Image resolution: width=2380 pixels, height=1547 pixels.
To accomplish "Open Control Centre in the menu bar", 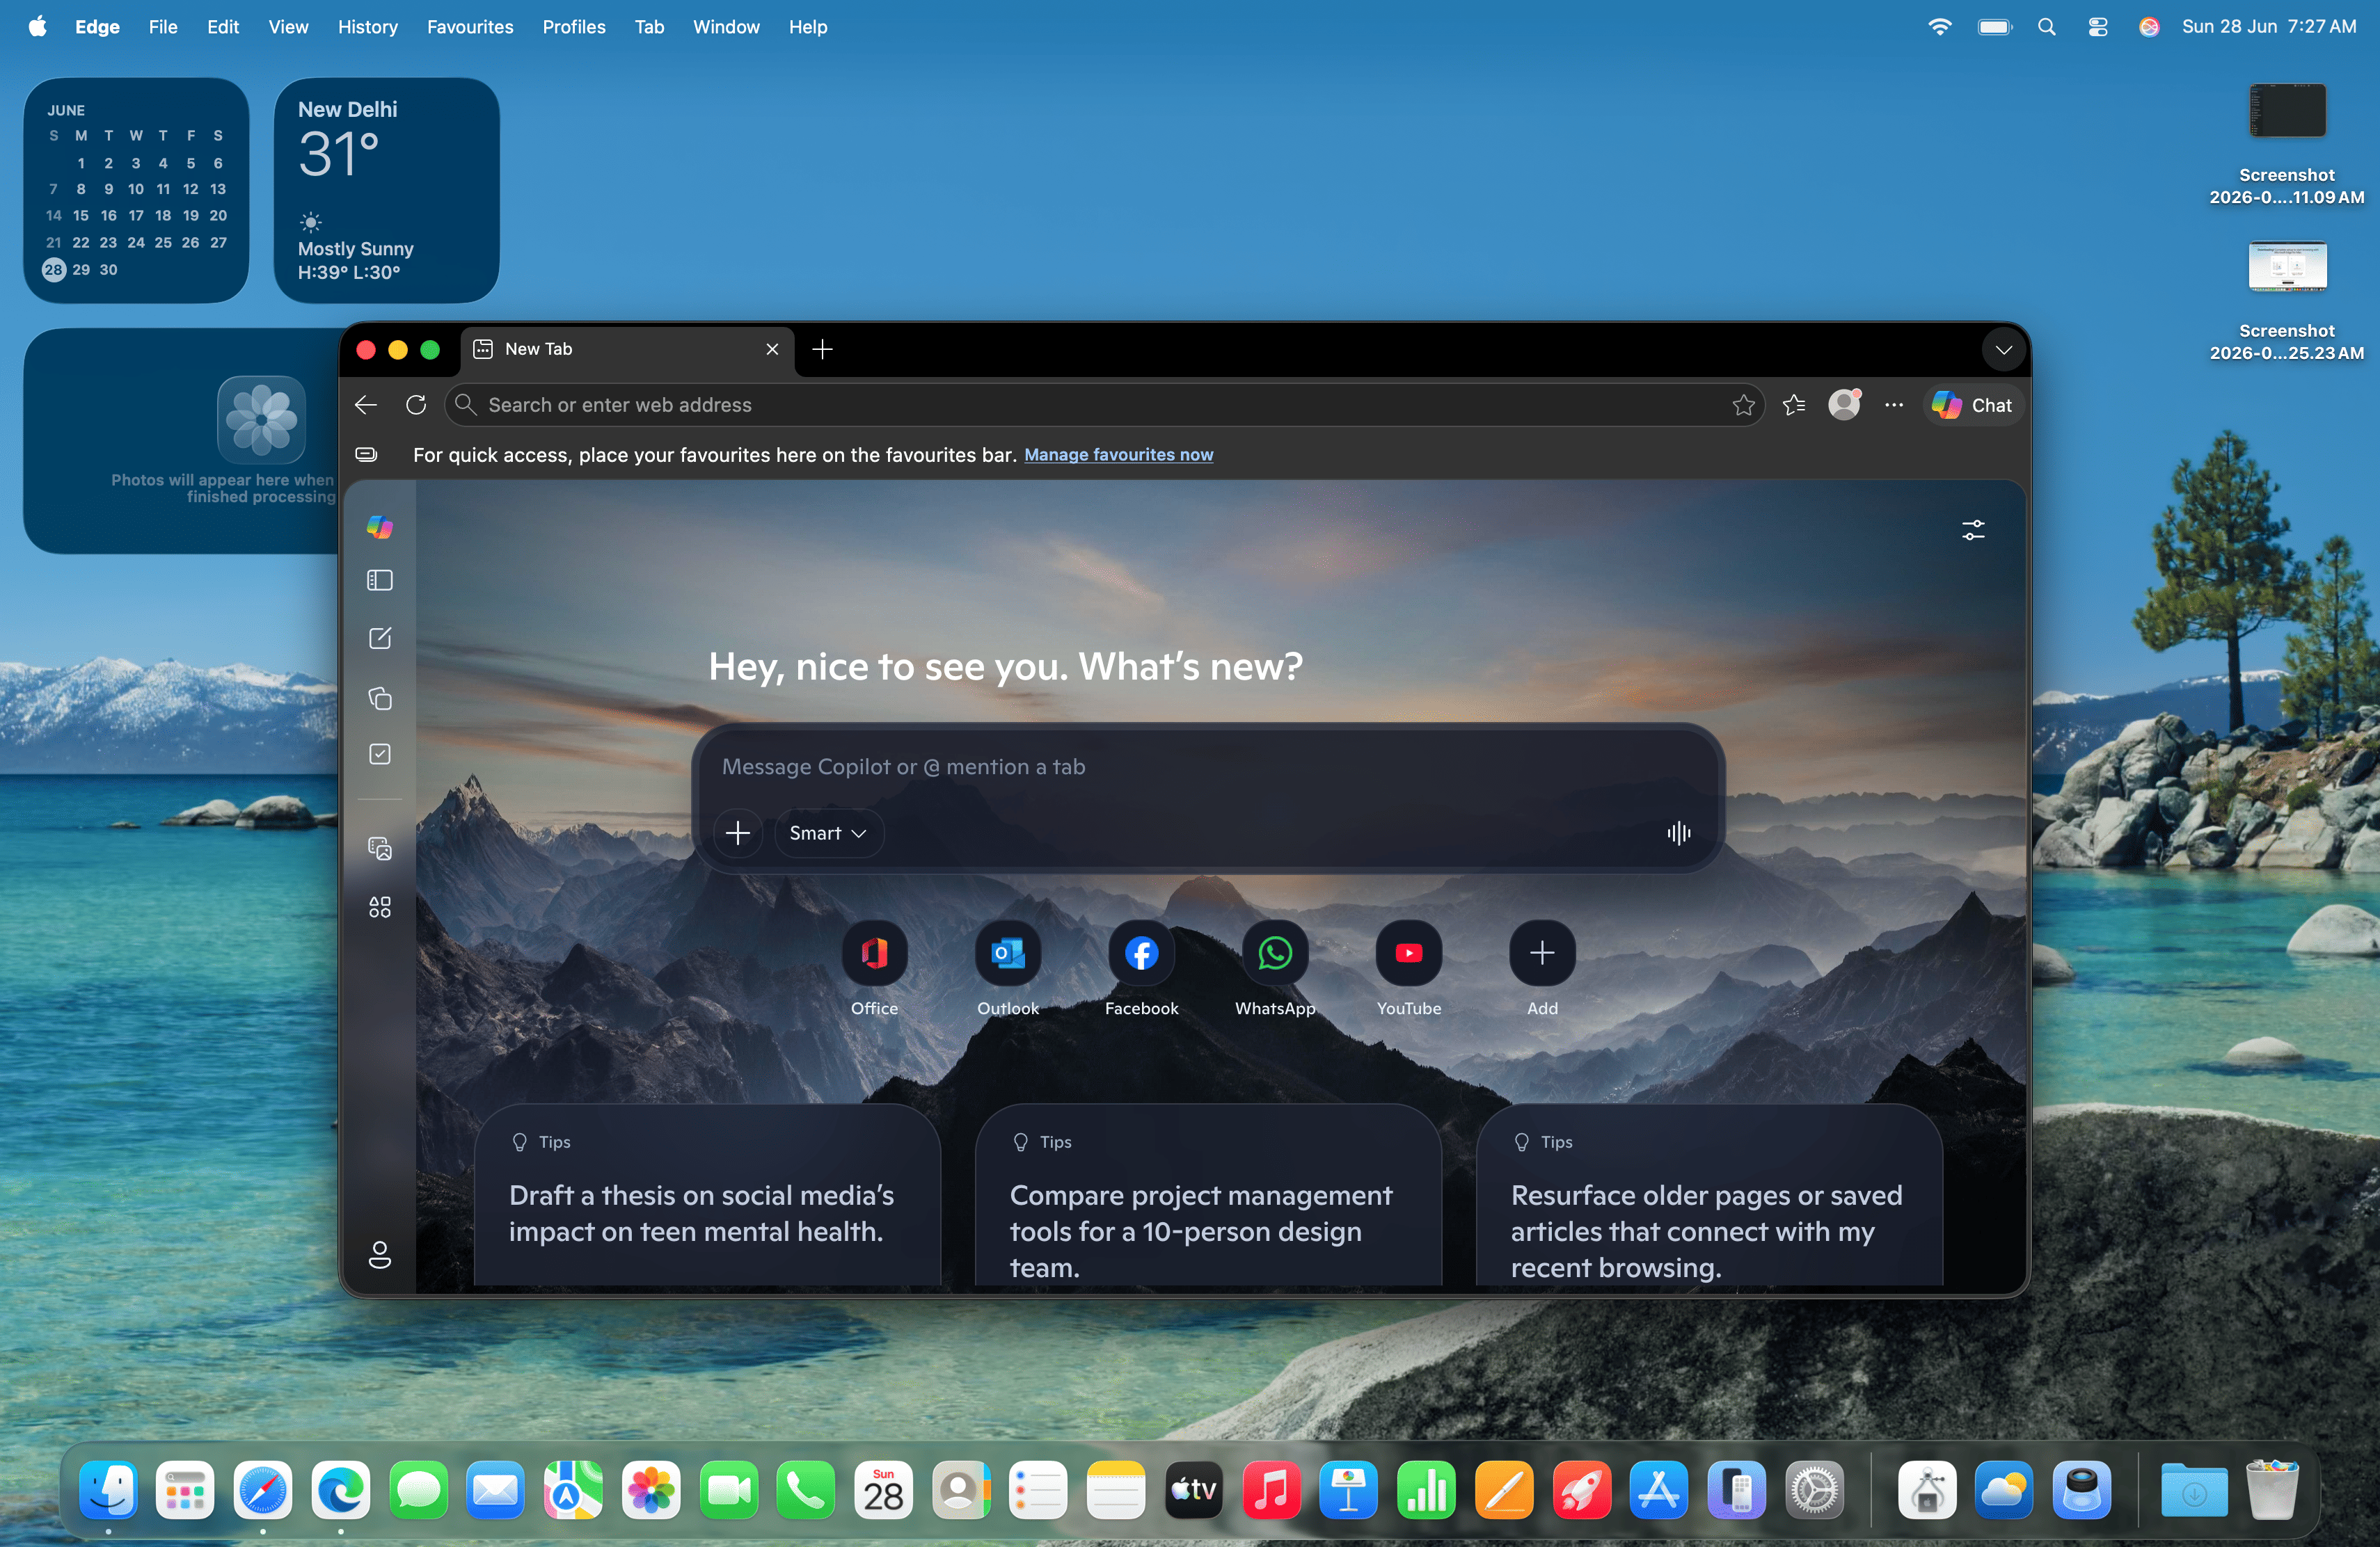I will tap(2098, 27).
